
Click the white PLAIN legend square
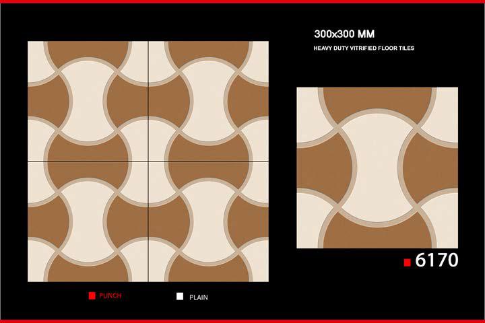(x=180, y=296)
